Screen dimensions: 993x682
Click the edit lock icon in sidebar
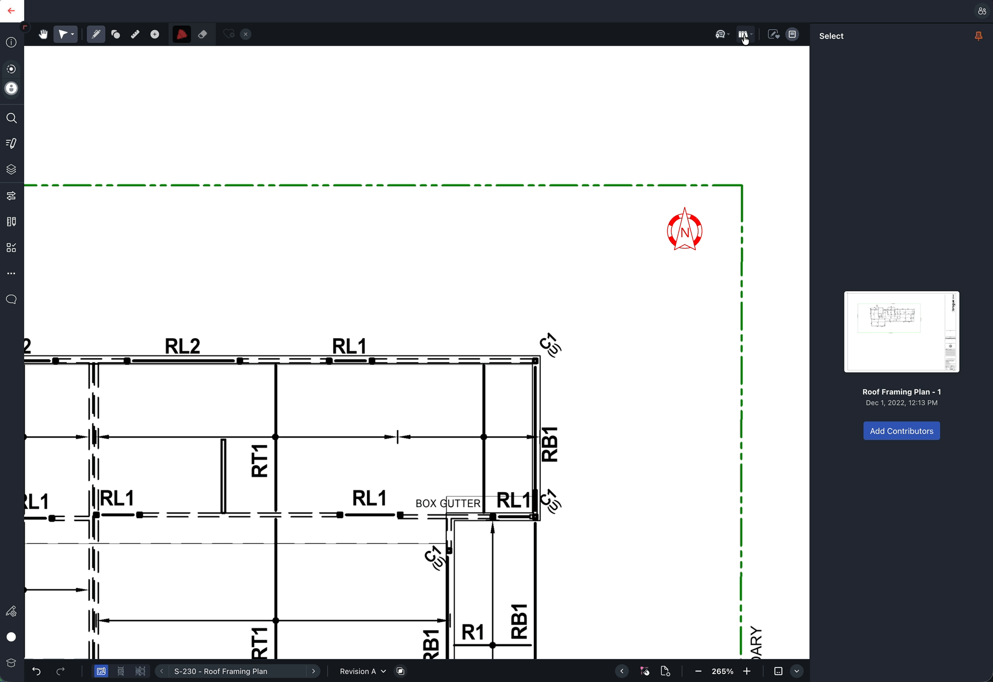click(x=12, y=611)
